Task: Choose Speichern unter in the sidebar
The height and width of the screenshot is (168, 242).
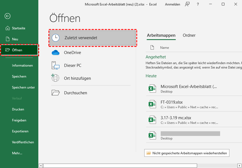Action: click(23, 87)
